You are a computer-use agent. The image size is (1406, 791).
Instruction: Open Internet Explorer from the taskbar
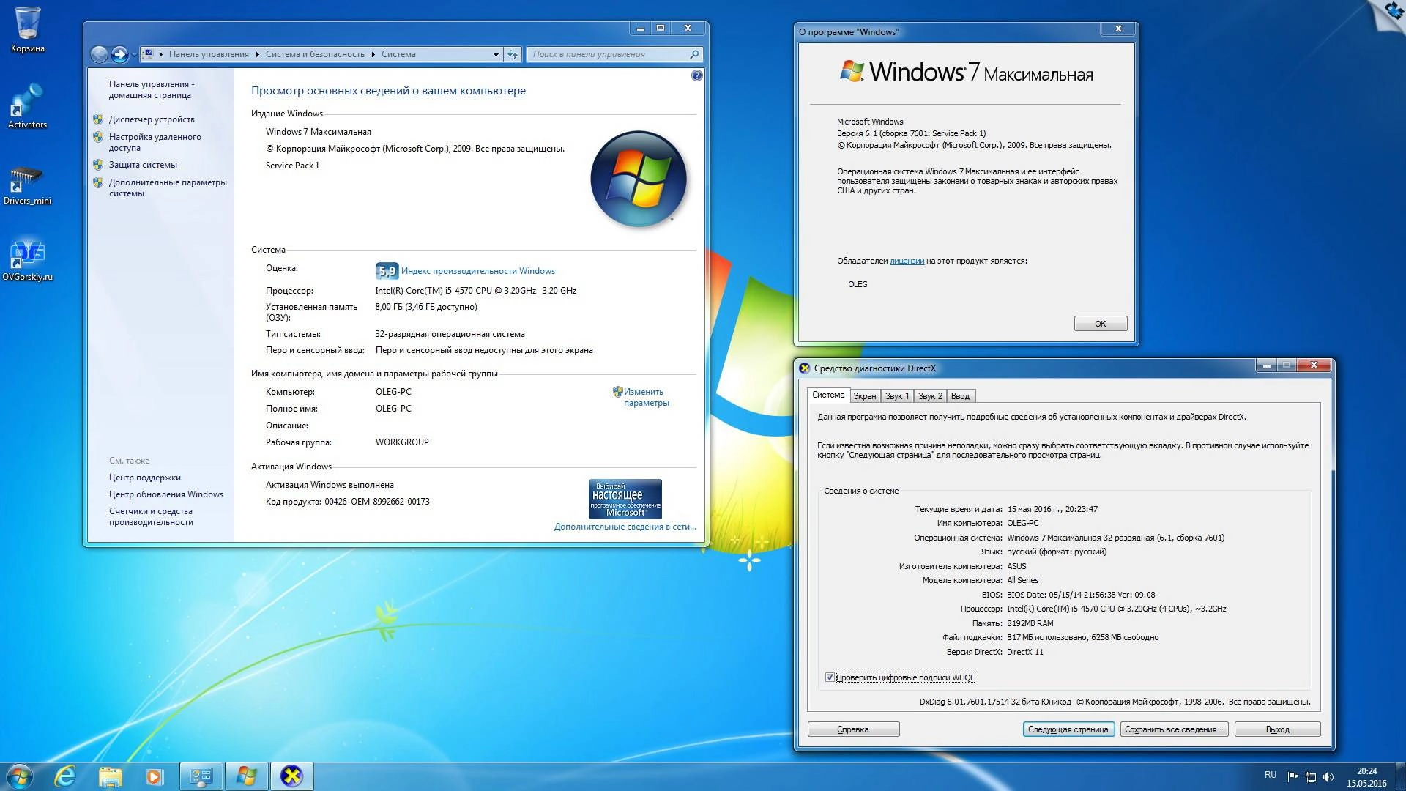click(x=64, y=775)
